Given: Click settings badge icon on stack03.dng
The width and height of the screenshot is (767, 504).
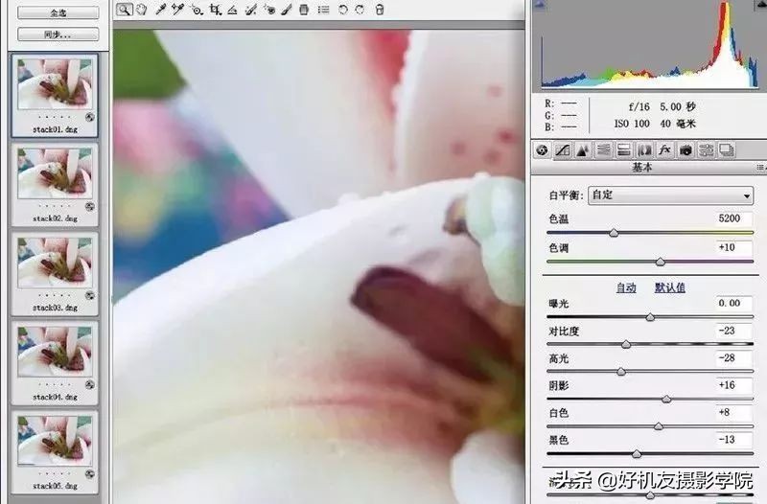Looking at the screenshot, I should coord(89,296).
